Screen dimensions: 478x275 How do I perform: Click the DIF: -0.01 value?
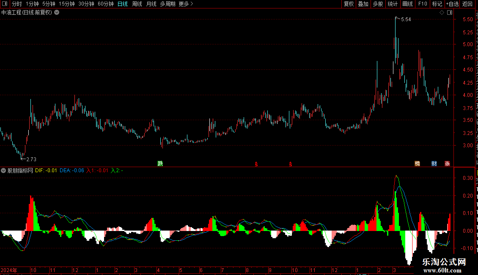(46, 170)
